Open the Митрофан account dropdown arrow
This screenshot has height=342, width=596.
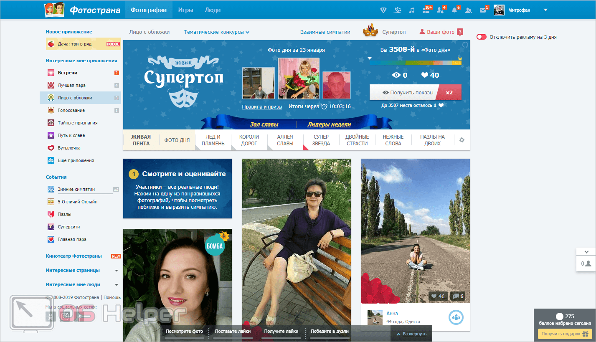click(x=545, y=10)
